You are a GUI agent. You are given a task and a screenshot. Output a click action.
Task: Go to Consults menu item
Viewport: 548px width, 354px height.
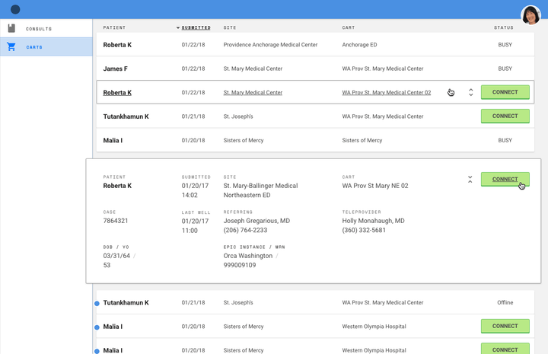click(x=39, y=29)
